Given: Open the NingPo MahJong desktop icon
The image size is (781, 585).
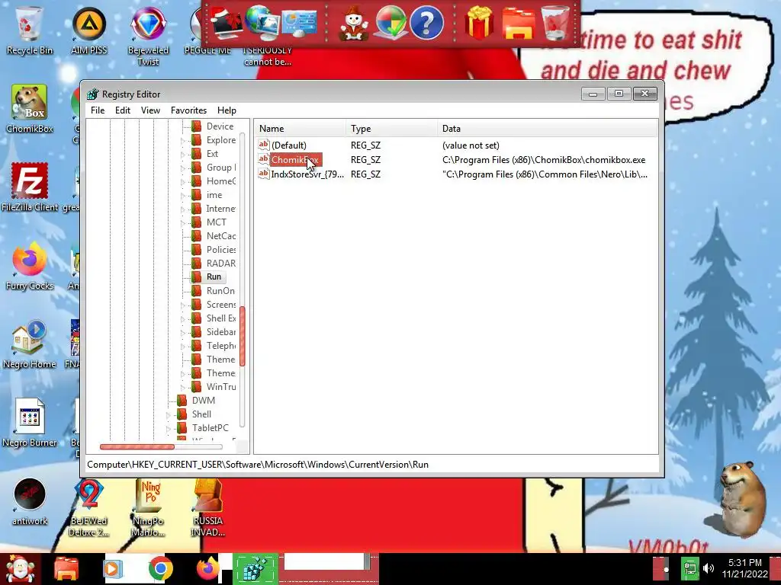Looking at the screenshot, I should pyautogui.click(x=148, y=507).
